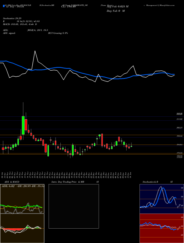Open the empty intraday price chart box
Screen dimensions: 184x243
tap(74, 206)
